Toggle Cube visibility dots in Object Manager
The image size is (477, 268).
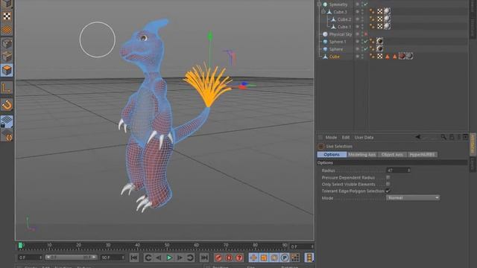pos(361,57)
